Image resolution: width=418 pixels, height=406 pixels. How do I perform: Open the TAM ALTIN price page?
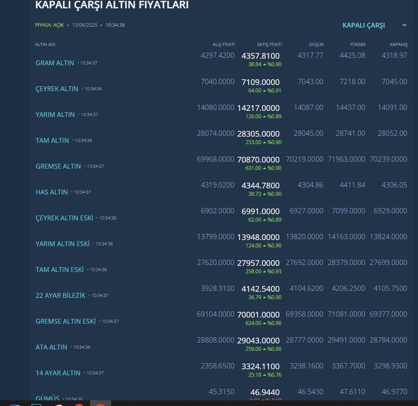pos(52,141)
